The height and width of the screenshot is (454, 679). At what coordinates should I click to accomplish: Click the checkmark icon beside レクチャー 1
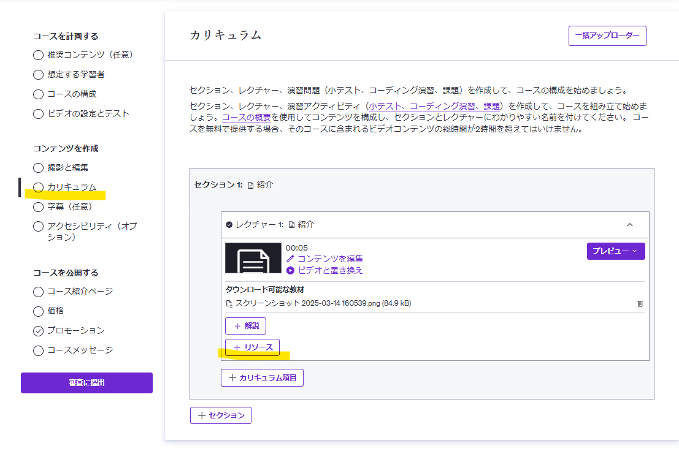(x=229, y=224)
